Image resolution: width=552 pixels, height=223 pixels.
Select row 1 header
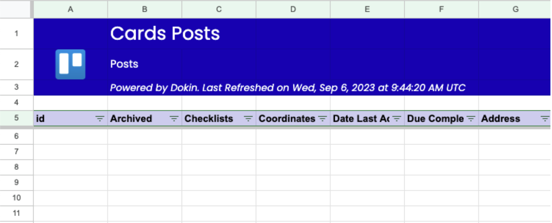(x=16, y=33)
